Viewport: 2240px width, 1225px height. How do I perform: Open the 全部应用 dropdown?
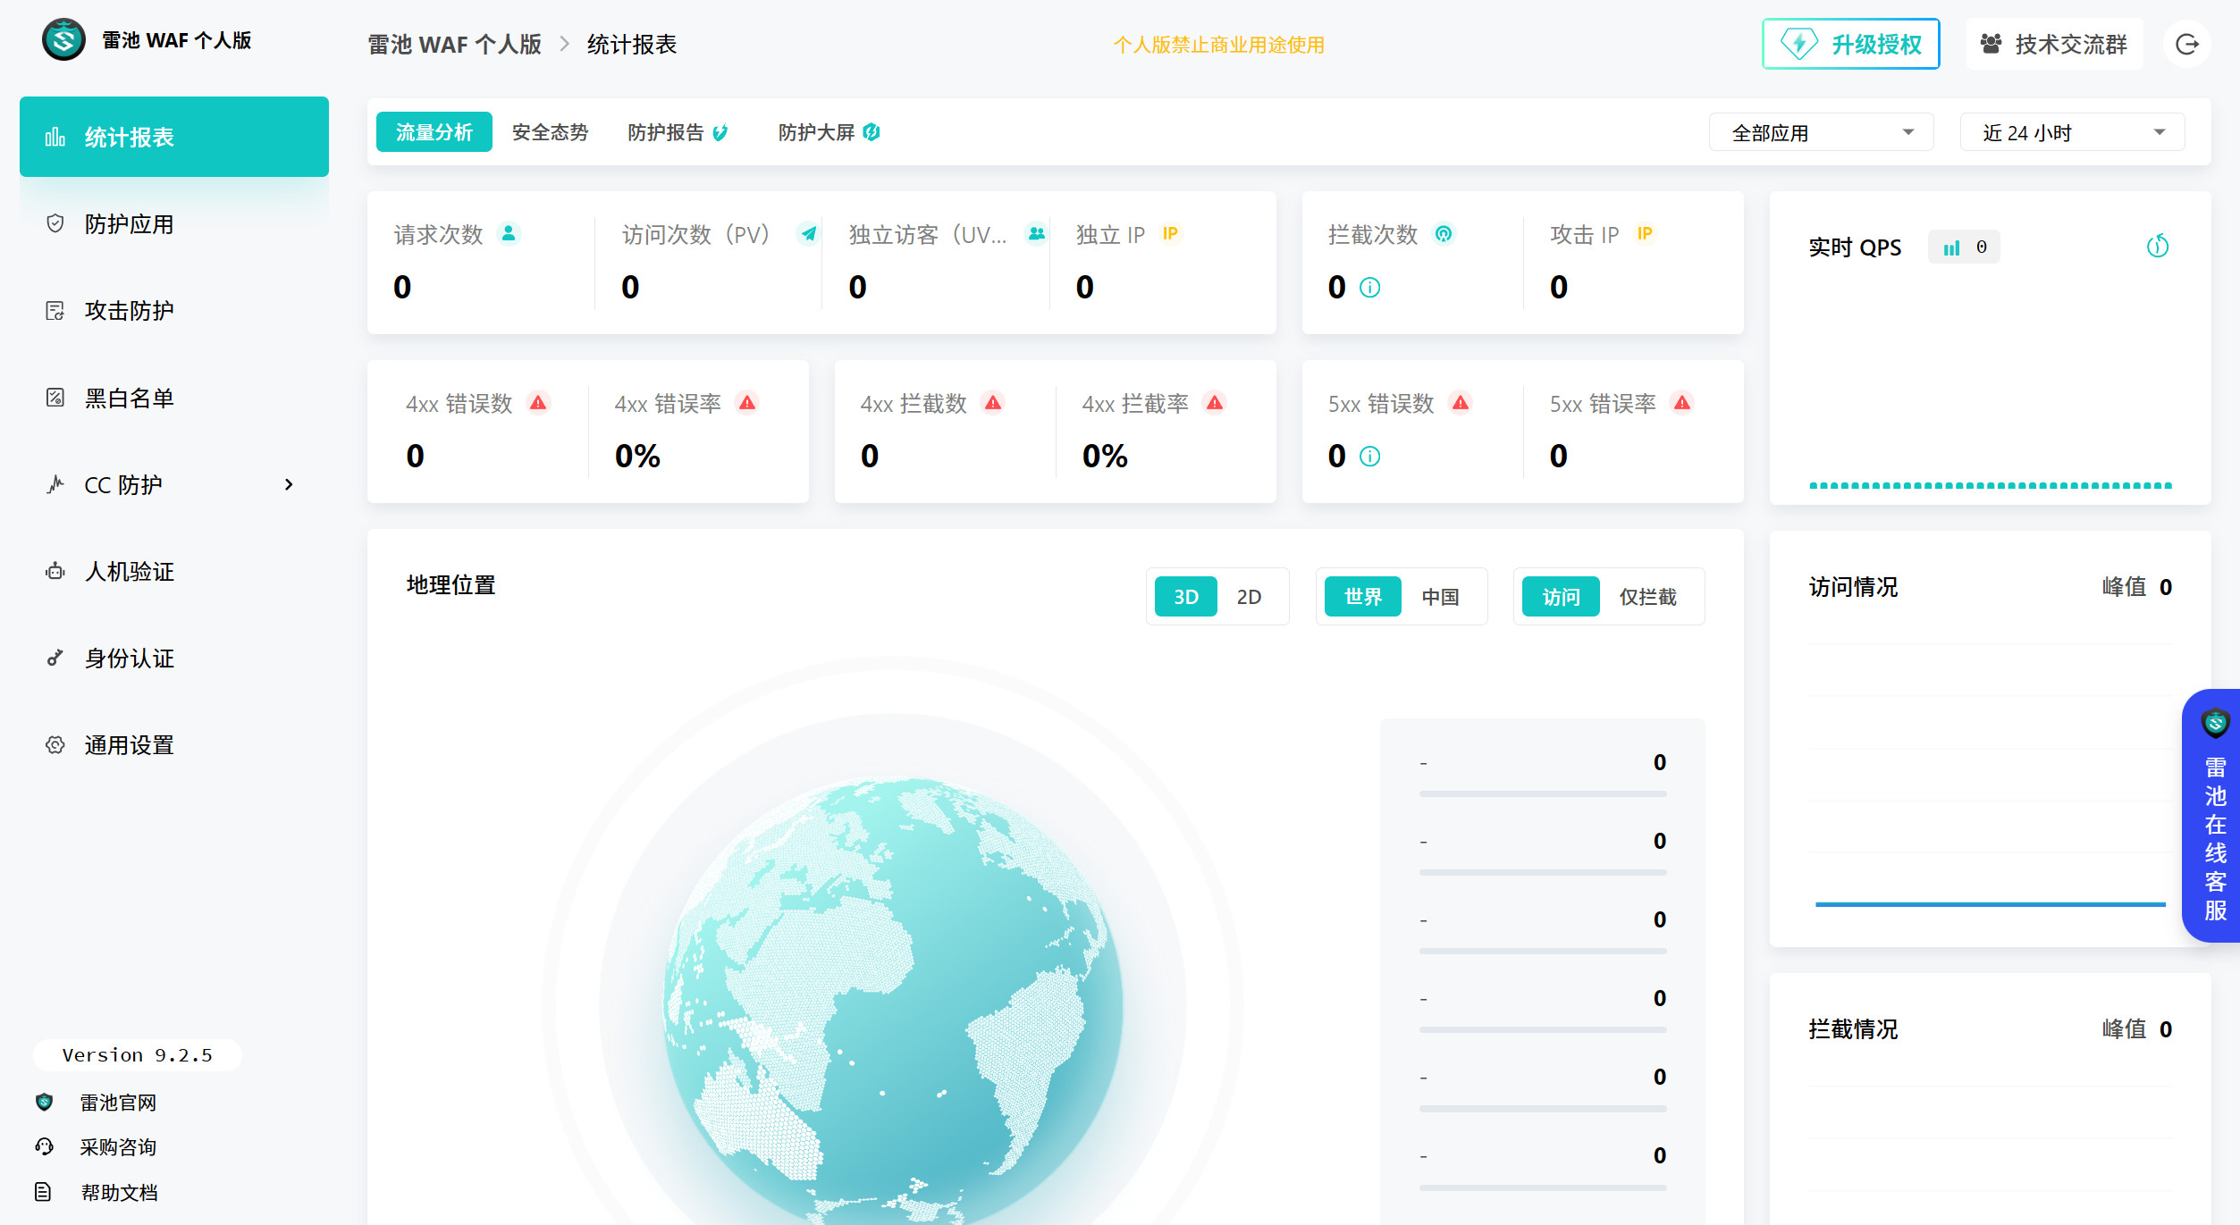click(1821, 131)
